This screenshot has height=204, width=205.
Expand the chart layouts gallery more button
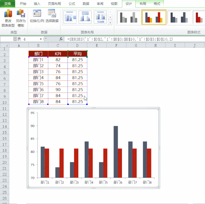[110, 23]
